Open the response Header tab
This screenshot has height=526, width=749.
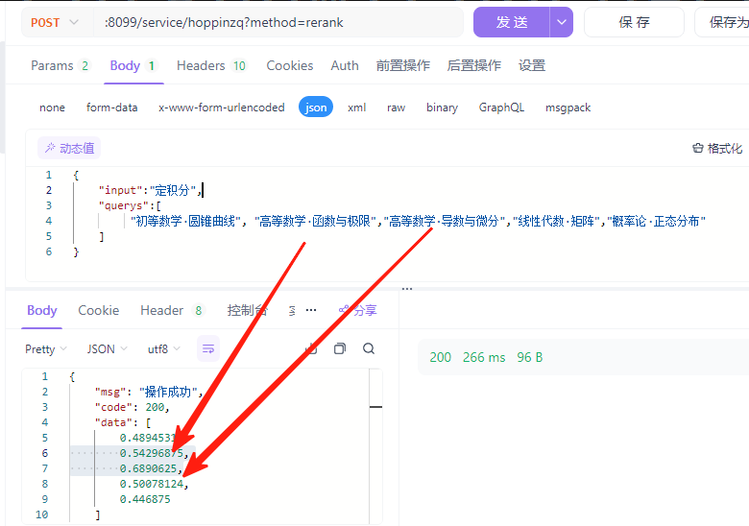click(x=172, y=310)
